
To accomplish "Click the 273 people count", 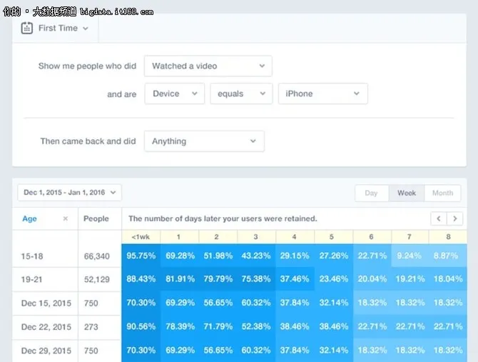I will point(91,327).
